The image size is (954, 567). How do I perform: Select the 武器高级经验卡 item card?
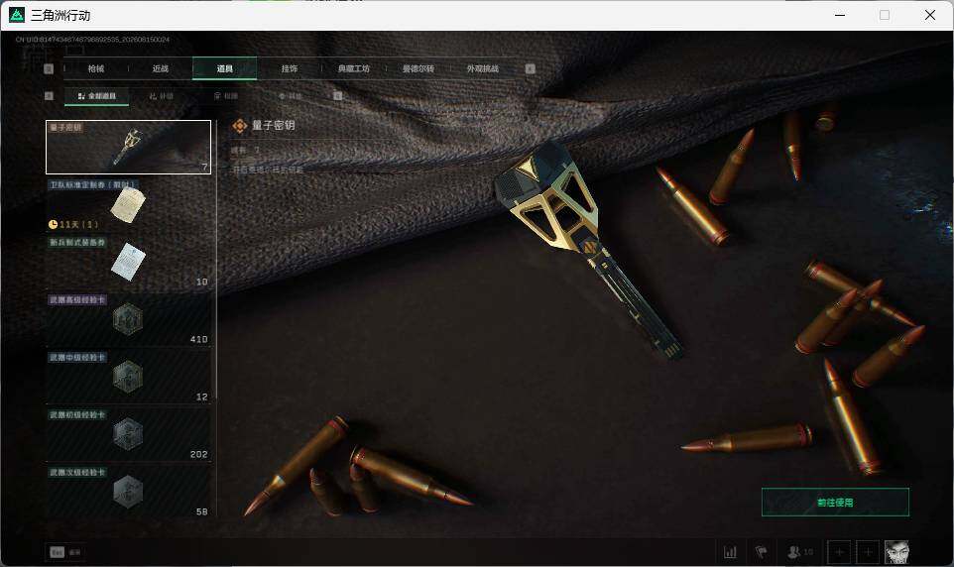(x=128, y=320)
